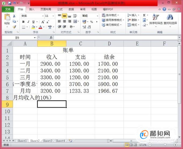Click the cell borders icon
This screenshot has height=149, width=183.
24,27
